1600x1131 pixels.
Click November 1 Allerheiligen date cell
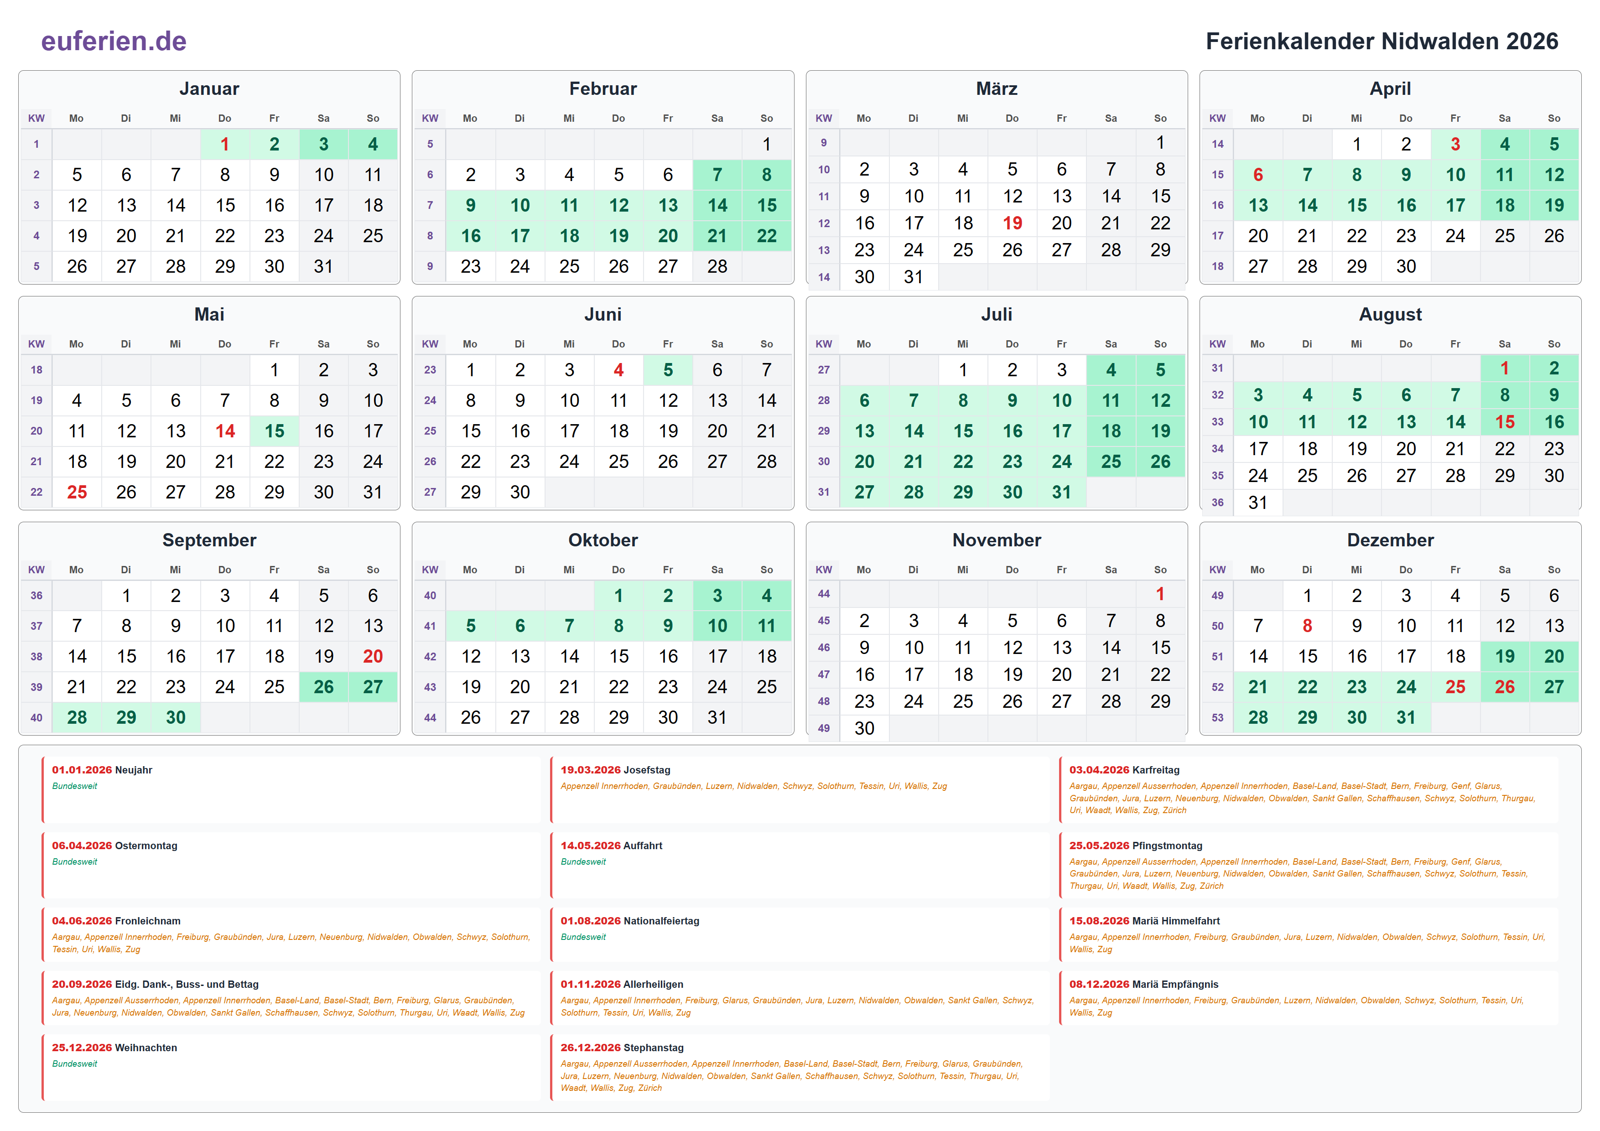pos(1160,594)
